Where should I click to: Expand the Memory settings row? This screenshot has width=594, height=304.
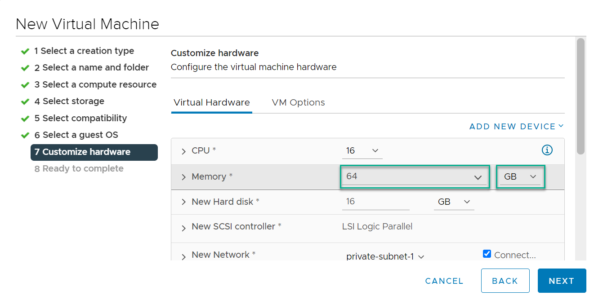coord(183,177)
